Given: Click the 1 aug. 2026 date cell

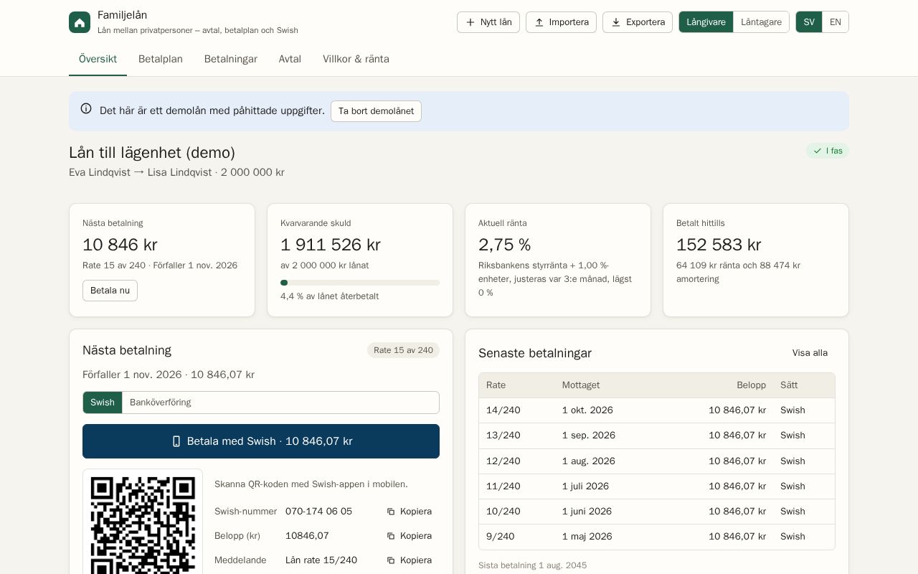Looking at the screenshot, I should [589, 461].
